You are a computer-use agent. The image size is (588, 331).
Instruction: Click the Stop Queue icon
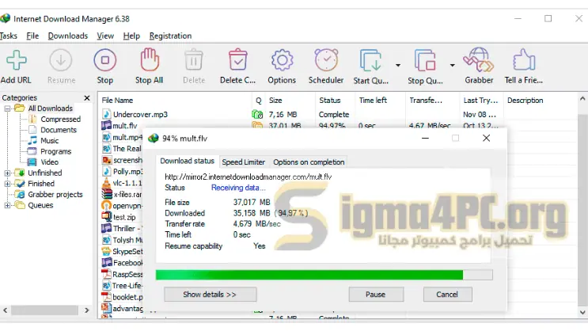[x=425, y=60]
